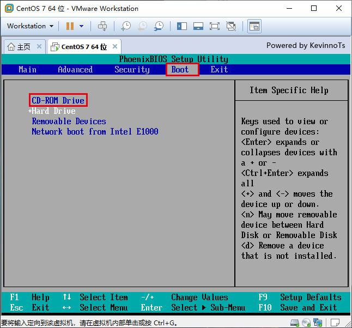This screenshot has height=328, width=352.
Task: Open the Workstation menu dropdown
Action: point(31,26)
